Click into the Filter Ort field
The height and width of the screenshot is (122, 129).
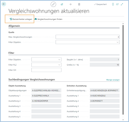(x=46, y=70)
